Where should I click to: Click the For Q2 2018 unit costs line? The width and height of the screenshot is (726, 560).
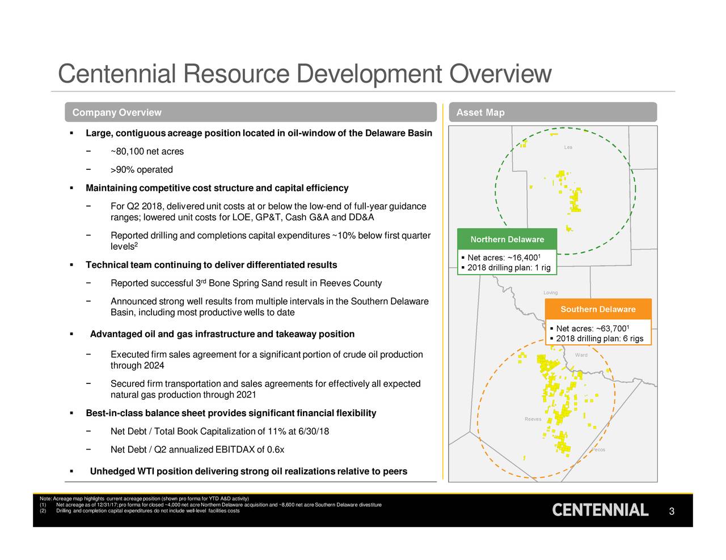coord(268,212)
